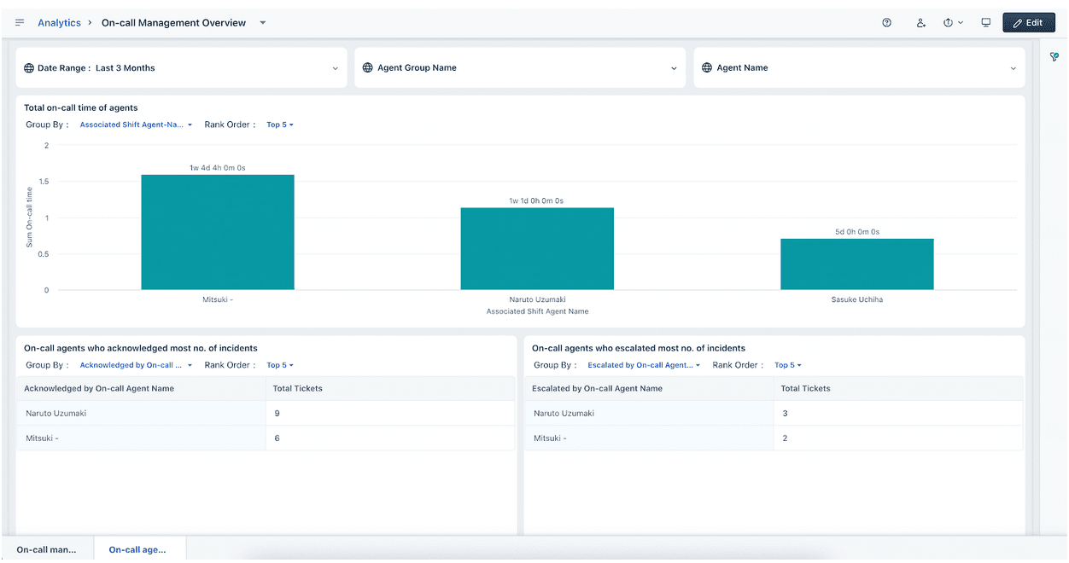
Task: Open the hamburger navigation menu
Action: coord(20,23)
